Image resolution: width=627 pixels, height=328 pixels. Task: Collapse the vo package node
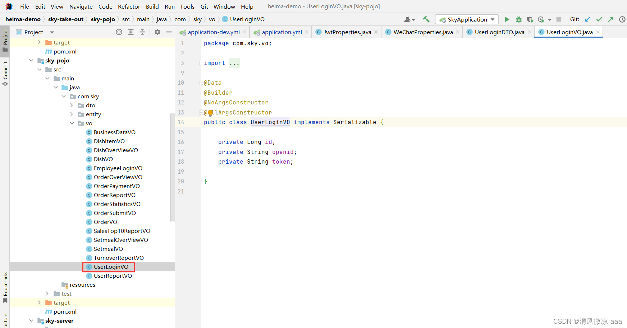72,123
